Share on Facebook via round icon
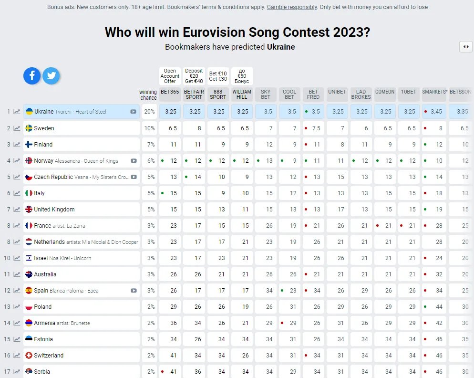This screenshot has width=474, height=378. pyautogui.click(x=32, y=75)
